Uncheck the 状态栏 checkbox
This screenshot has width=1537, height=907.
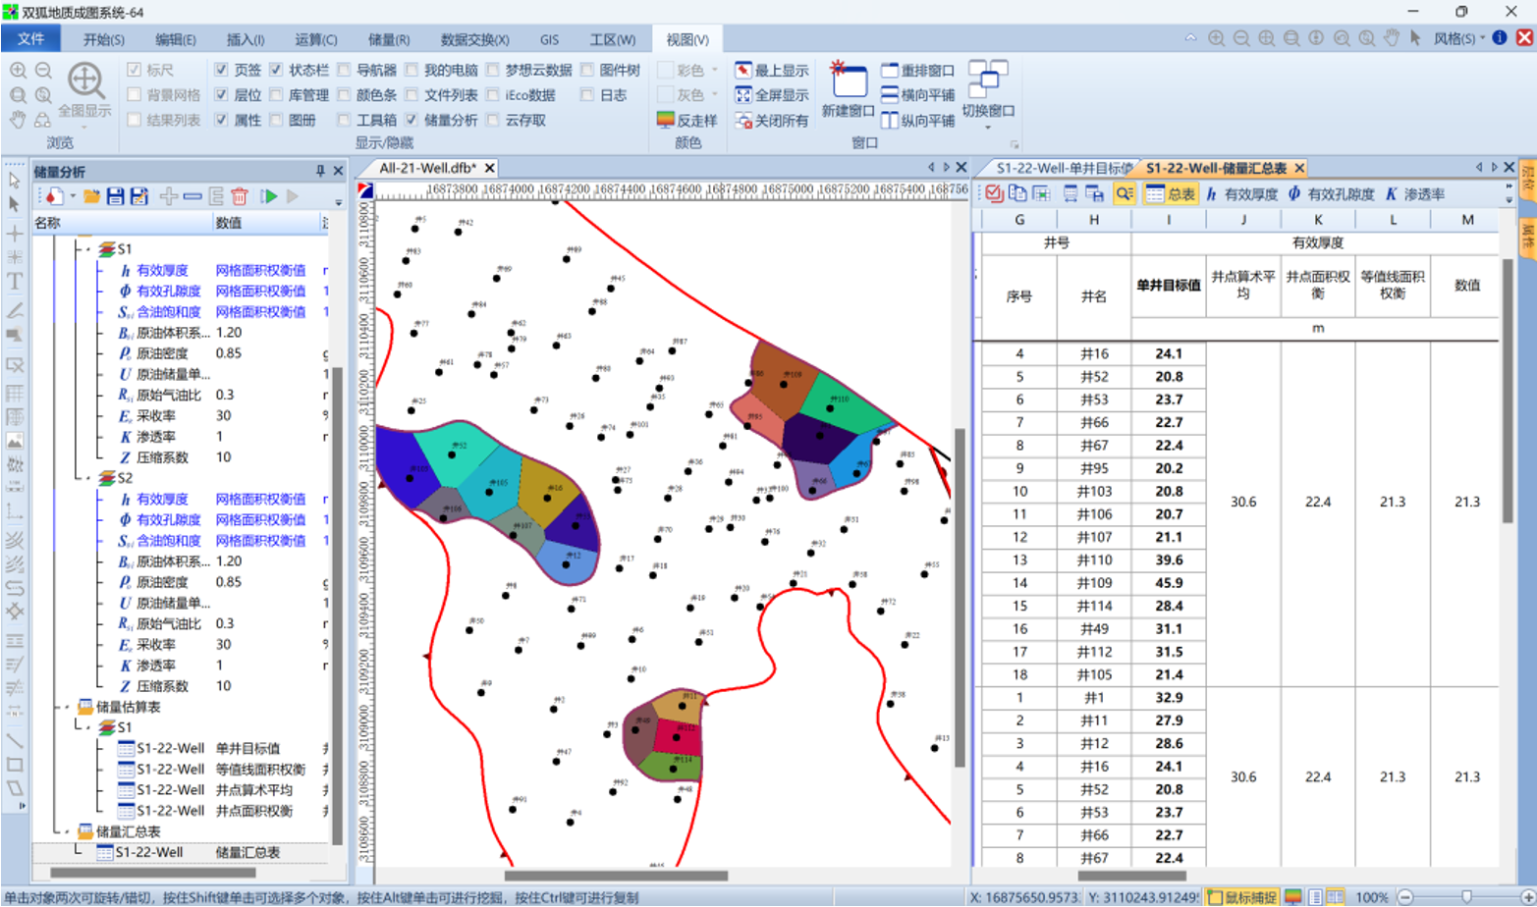pos(276,70)
